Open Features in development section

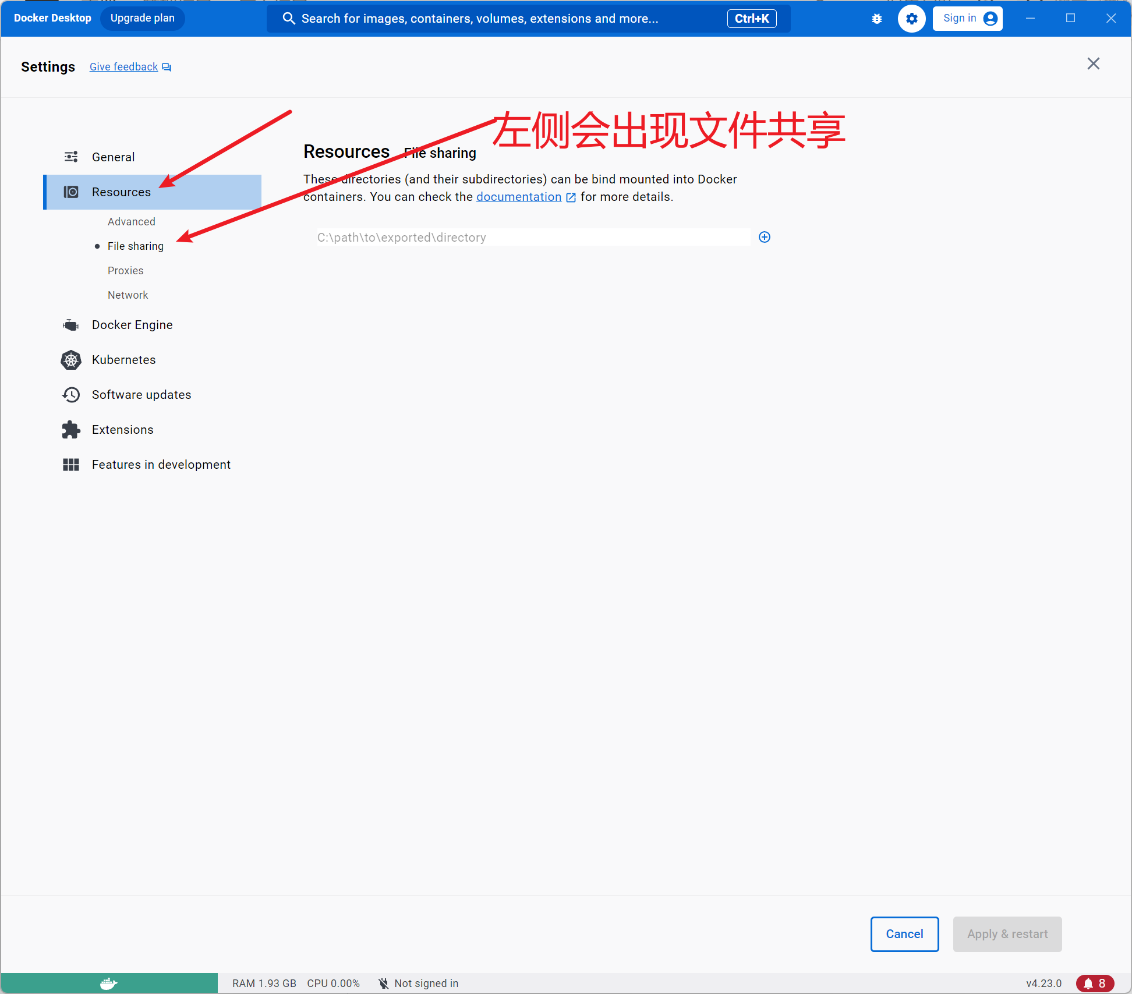point(161,465)
